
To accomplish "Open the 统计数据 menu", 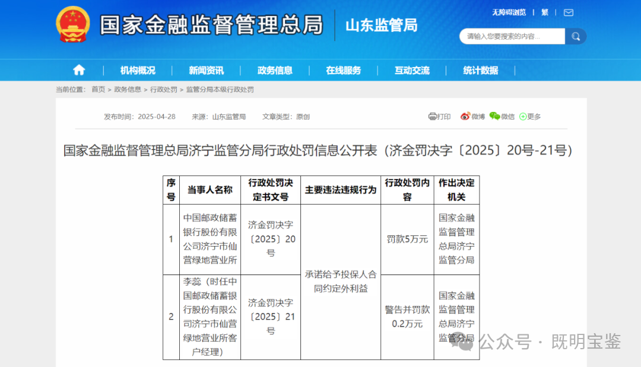I will 481,70.
